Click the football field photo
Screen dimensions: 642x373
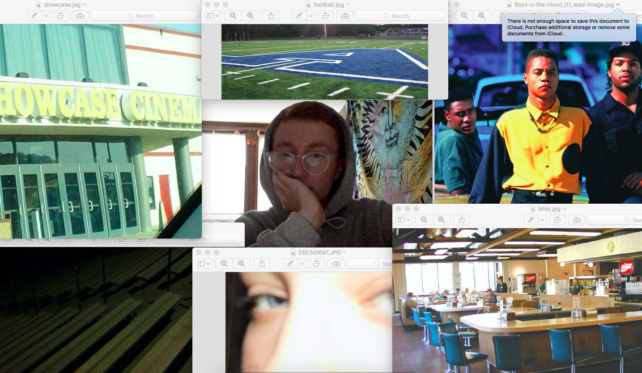tap(325, 62)
